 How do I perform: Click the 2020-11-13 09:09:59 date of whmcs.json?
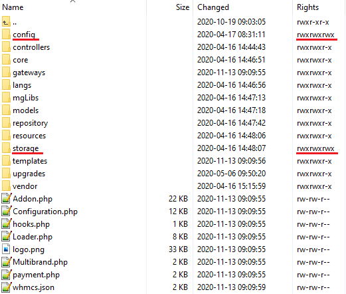[231, 287]
